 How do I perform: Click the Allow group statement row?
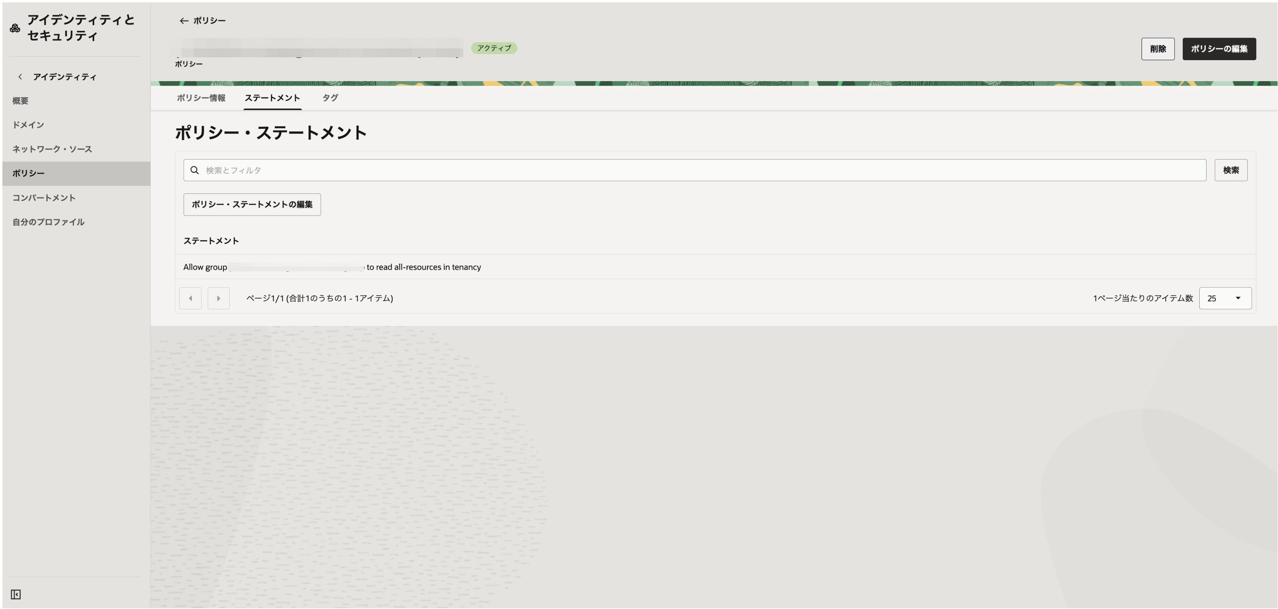pos(332,267)
